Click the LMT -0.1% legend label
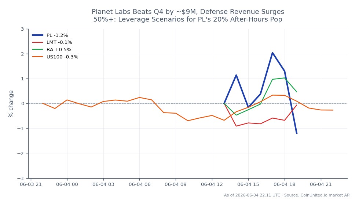The image size is (359, 206). tap(59, 42)
